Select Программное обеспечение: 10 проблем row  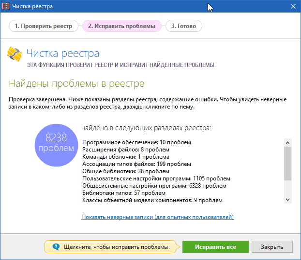pos(136,142)
